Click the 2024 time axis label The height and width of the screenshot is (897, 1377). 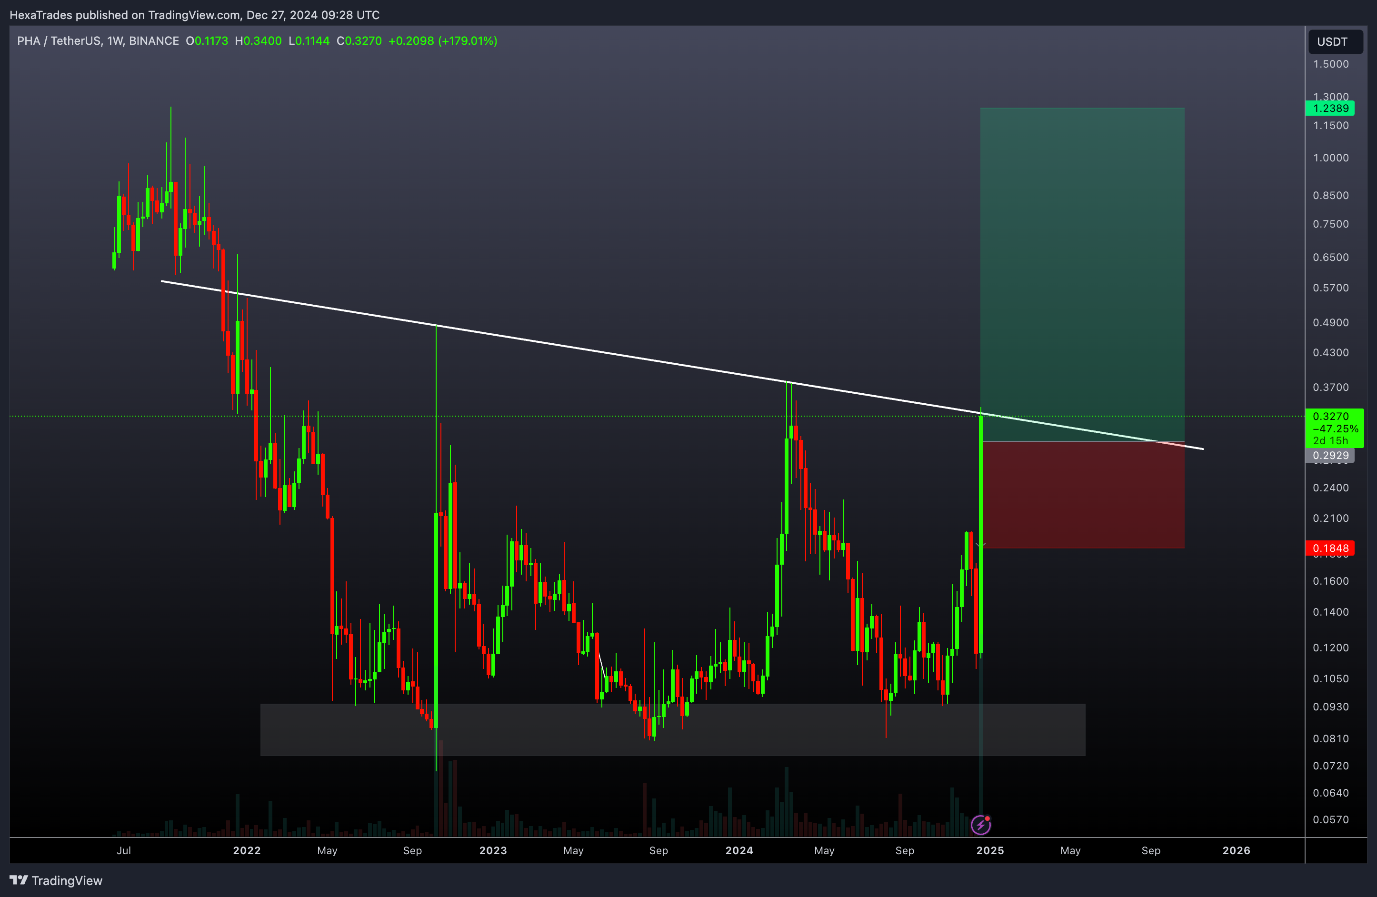[x=739, y=851]
